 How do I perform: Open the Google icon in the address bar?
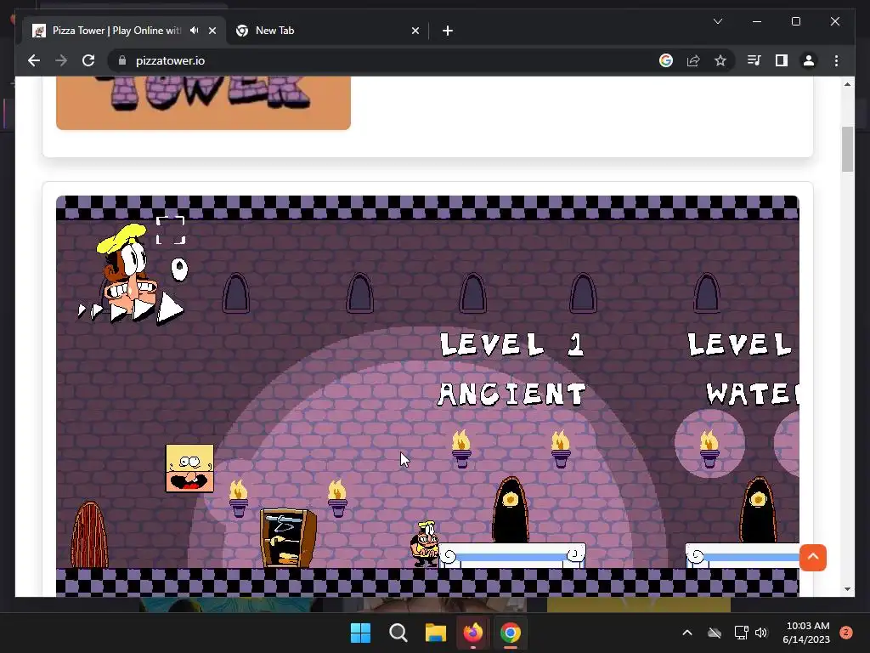pos(666,60)
